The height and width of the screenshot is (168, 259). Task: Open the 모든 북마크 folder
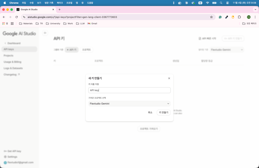pos(249,24)
